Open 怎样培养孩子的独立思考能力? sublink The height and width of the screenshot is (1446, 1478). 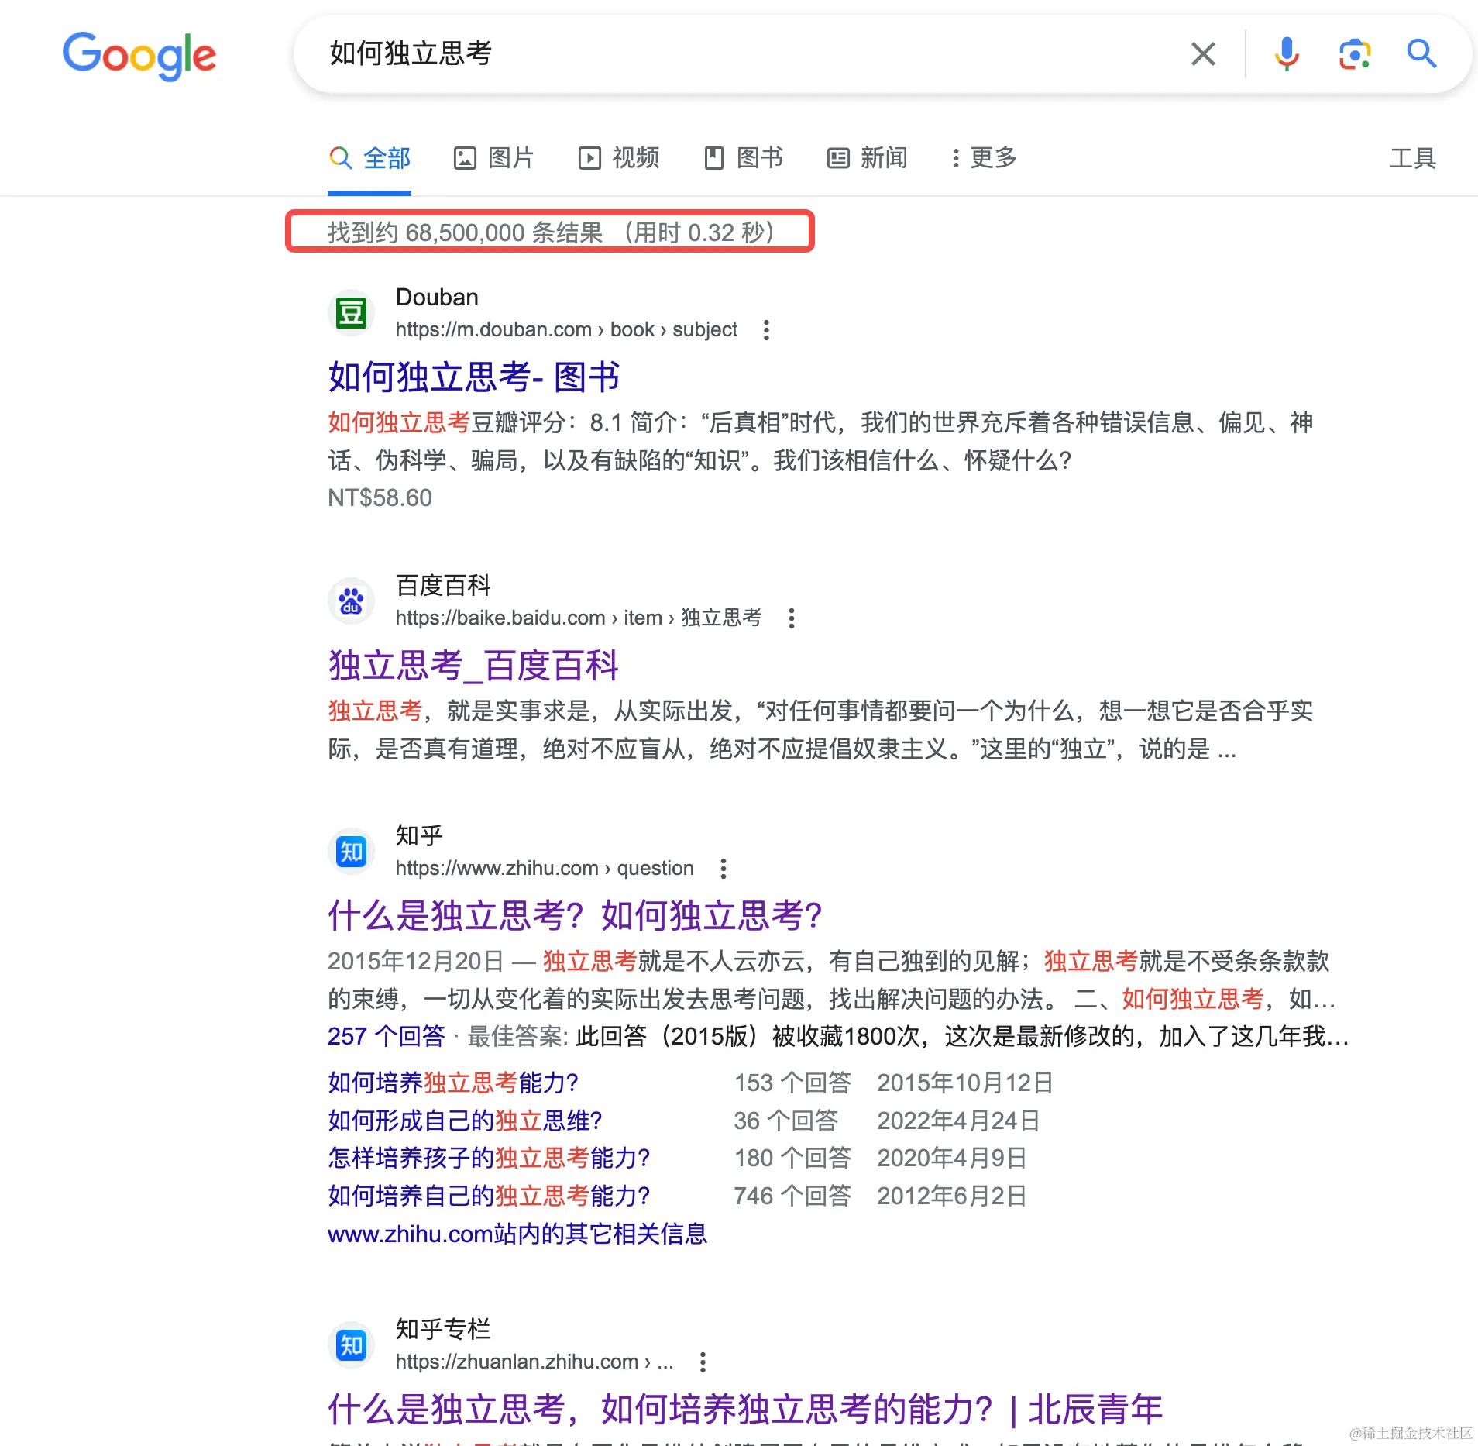489,1158
